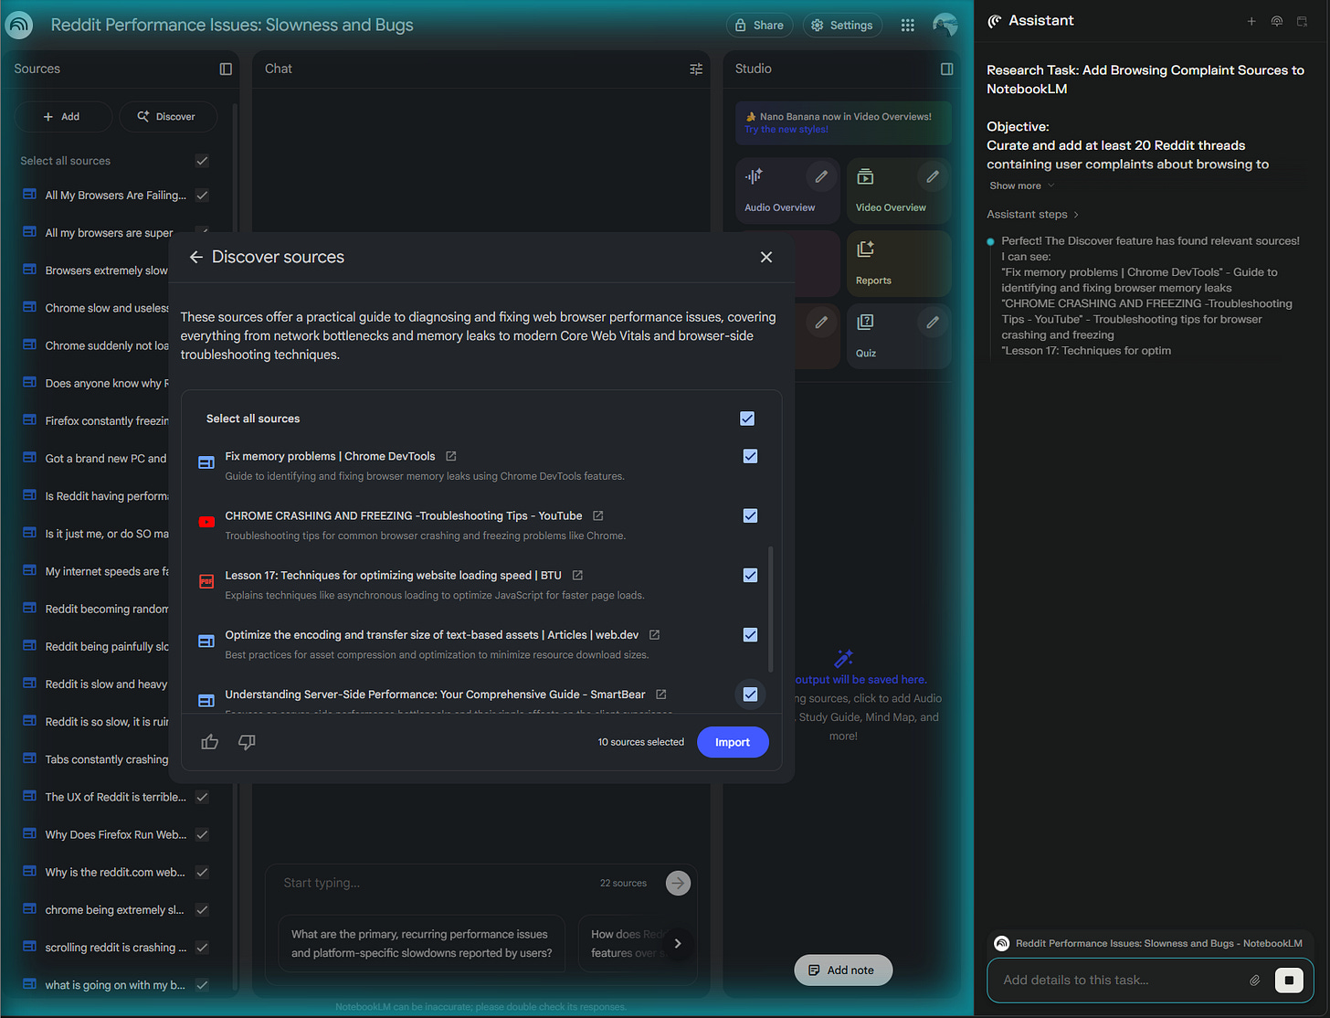This screenshot has height=1018, width=1330.
Task: Attach file in Assistant input
Action: [x=1255, y=981]
